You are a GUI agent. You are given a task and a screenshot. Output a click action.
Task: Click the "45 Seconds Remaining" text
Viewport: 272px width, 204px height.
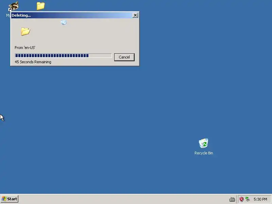pos(33,62)
